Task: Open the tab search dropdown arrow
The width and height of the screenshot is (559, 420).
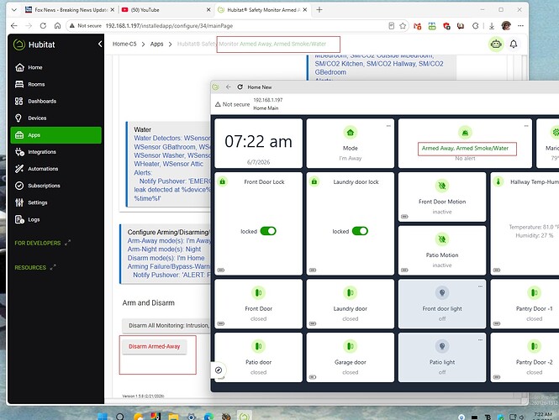Action: 14,10
